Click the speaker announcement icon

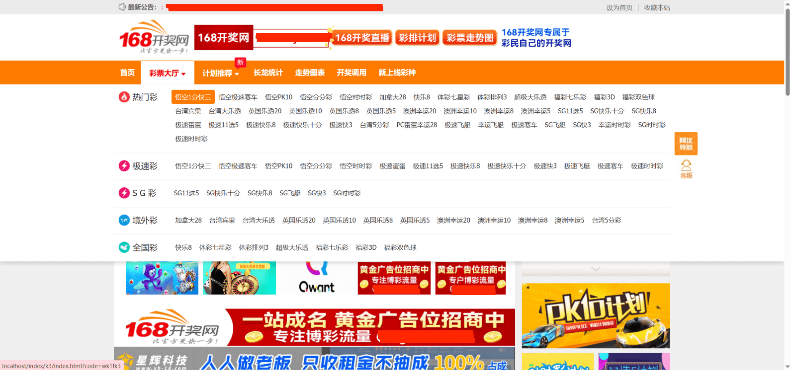coord(122,7)
